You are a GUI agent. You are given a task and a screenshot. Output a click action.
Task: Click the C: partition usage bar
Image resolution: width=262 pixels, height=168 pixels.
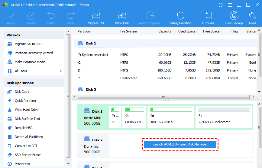pos(134,110)
